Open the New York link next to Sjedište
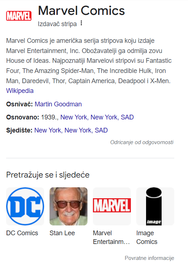 click(x=71, y=130)
